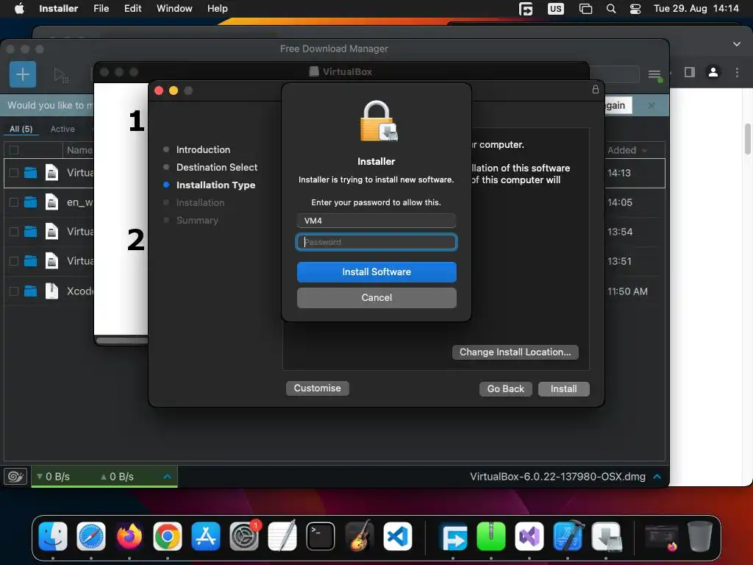This screenshot has height=565, width=753.
Task: Open the Trash in the dock
Action: 700,536
